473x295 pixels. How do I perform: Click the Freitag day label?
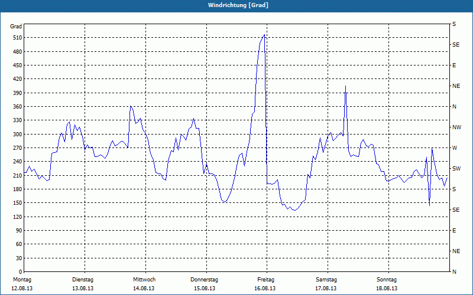pyautogui.click(x=265, y=280)
